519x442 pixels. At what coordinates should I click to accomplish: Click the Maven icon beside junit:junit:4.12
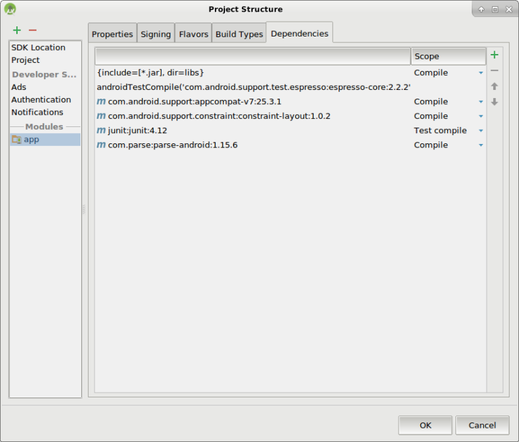(x=101, y=130)
